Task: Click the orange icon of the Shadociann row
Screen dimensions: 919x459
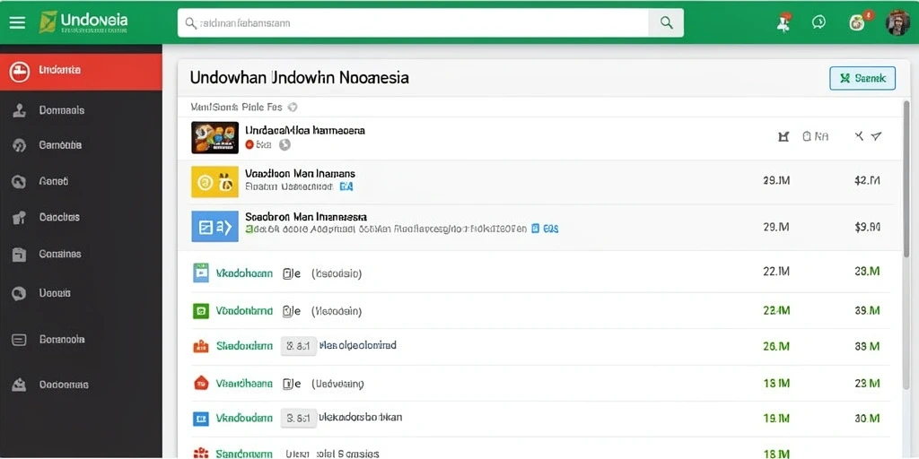Action: [201, 346]
